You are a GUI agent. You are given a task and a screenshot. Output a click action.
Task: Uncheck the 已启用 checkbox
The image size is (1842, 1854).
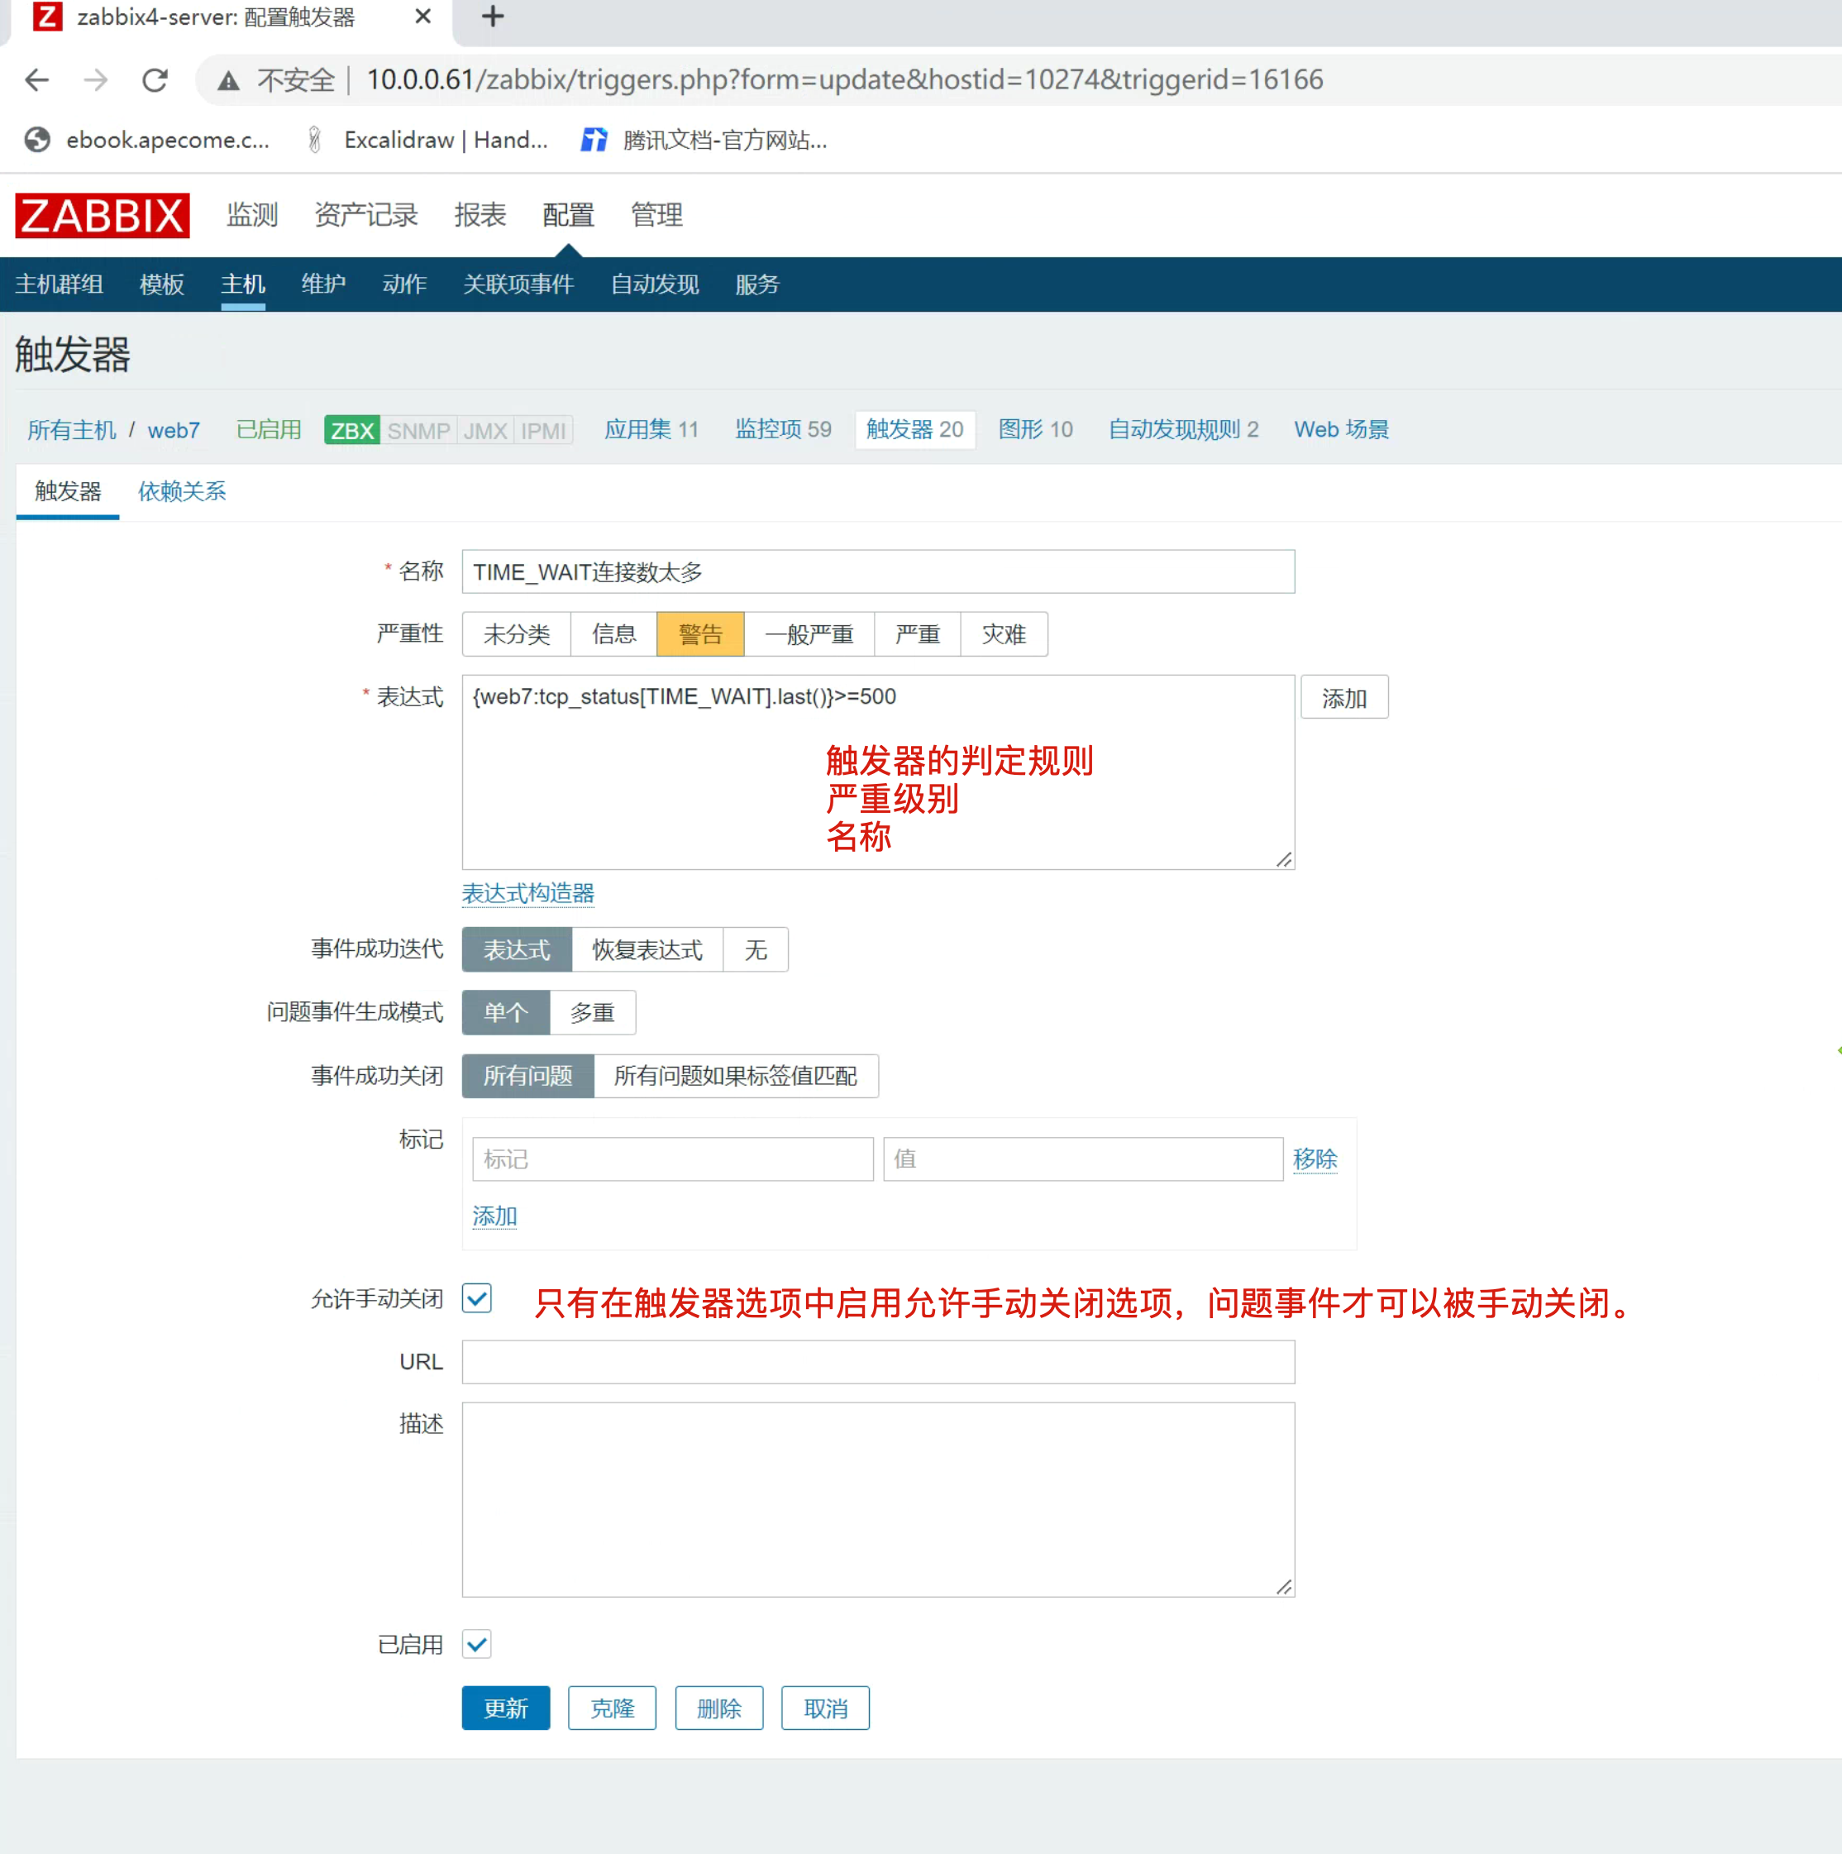point(477,1644)
